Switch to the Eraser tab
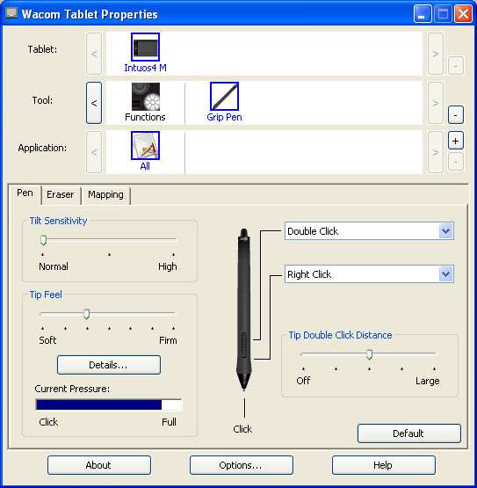 coord(61,195)
